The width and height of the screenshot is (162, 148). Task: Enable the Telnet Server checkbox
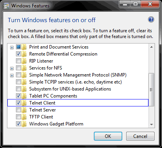click(x=18, y=110)
